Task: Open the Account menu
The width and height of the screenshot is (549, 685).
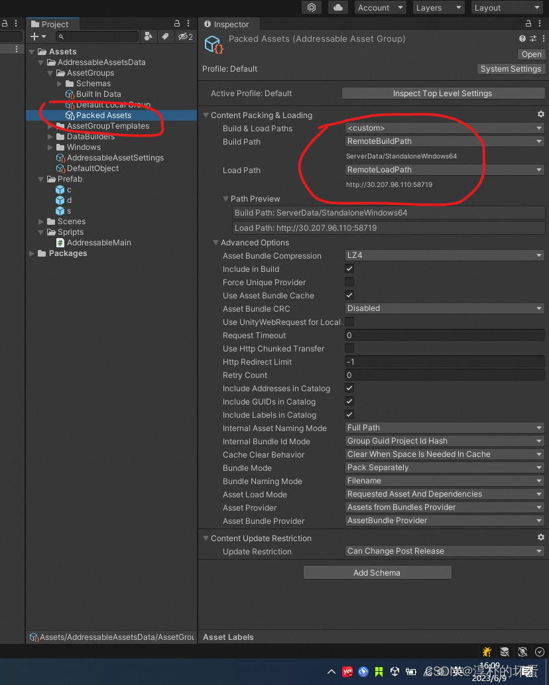Action: (x=381, y=7)
